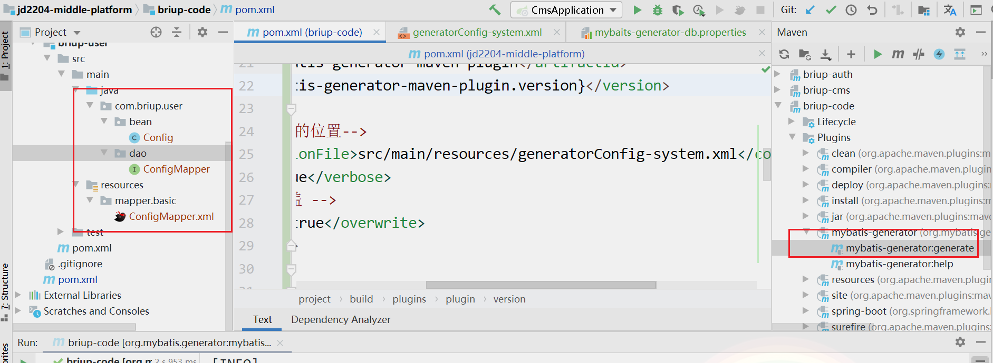The image size is (993, 363).
Task: Toggle offline mode icon in Maven toolbar
Action: pos(919,54)
